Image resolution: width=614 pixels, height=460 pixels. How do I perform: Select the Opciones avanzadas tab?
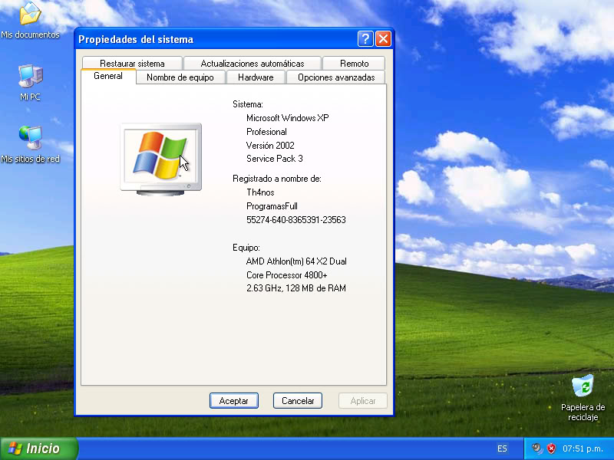tap(335, 77)
